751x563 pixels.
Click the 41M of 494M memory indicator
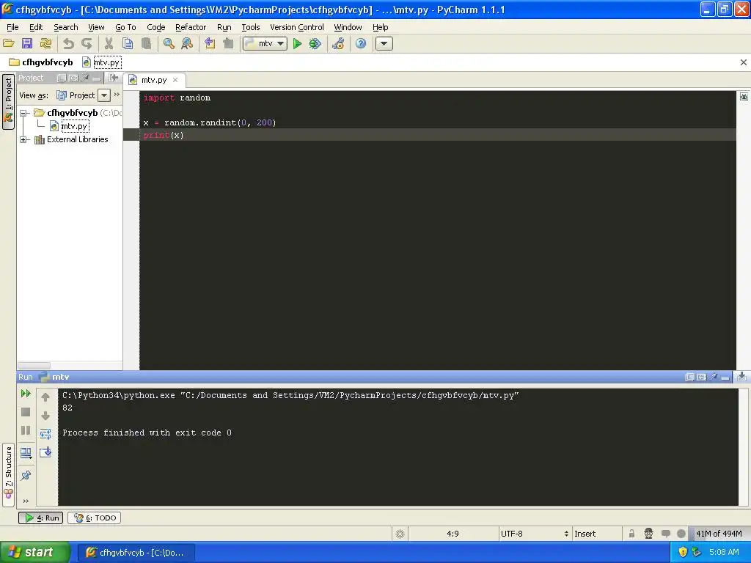point(719,534)
